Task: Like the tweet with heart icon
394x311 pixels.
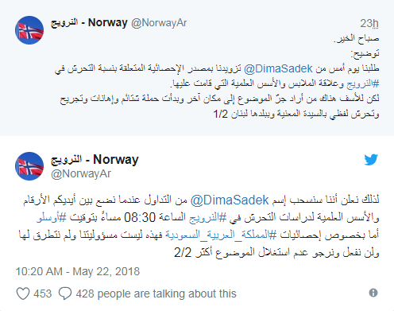Action: 23,294
